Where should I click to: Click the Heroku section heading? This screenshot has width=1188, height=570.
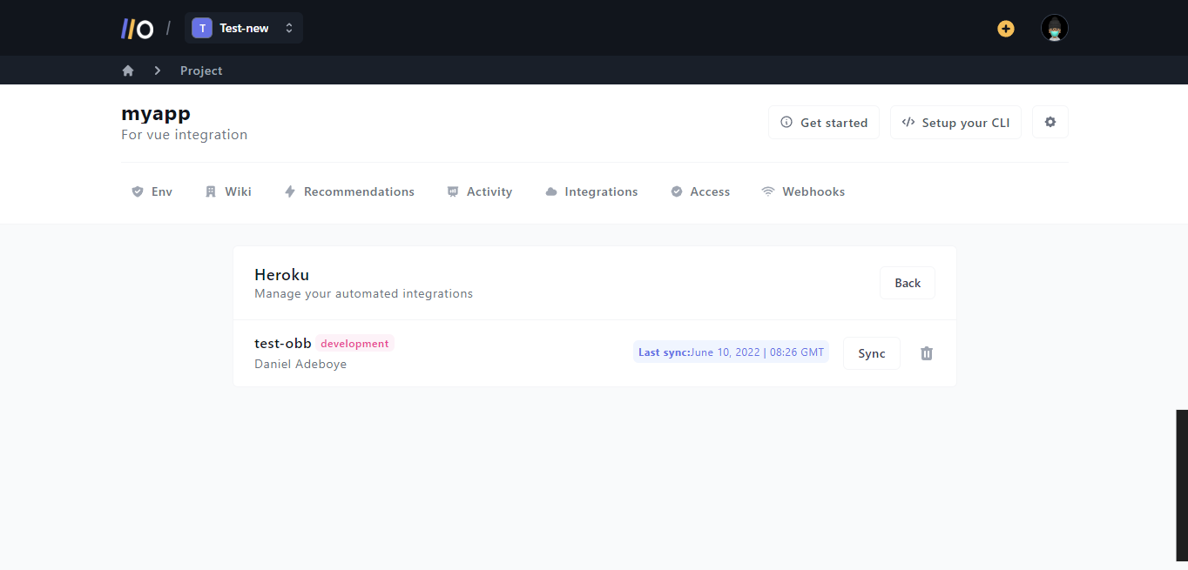pyautogui.click(x=282, y=275)
